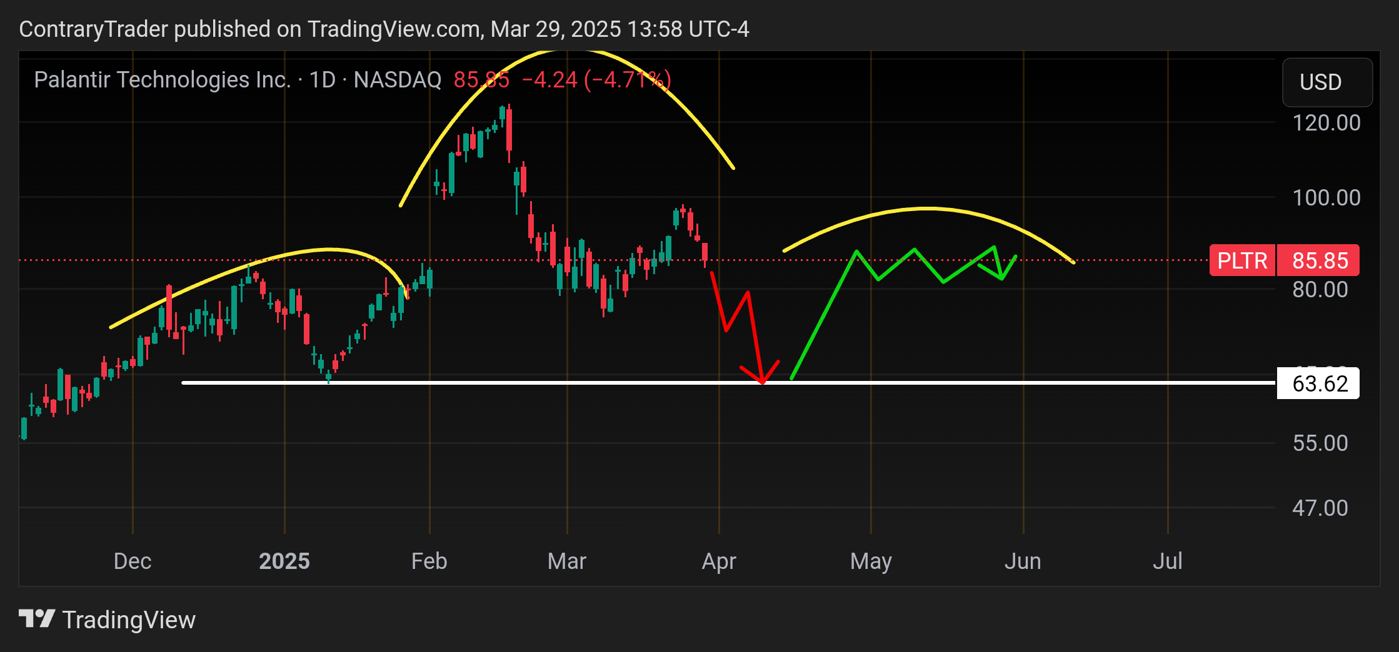Click the −4.24 (−4.71%) change value

pos(596,80)
